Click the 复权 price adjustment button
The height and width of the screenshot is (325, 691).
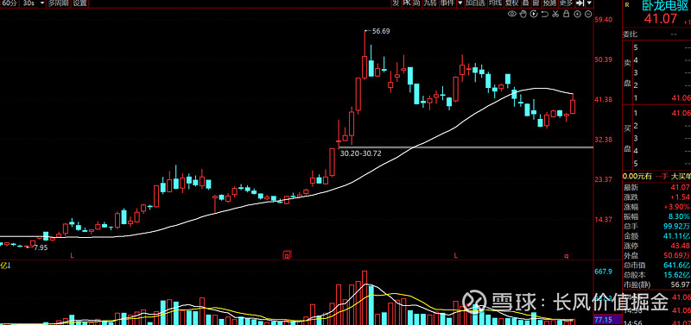pyautogui.click(x=512, y=3)
